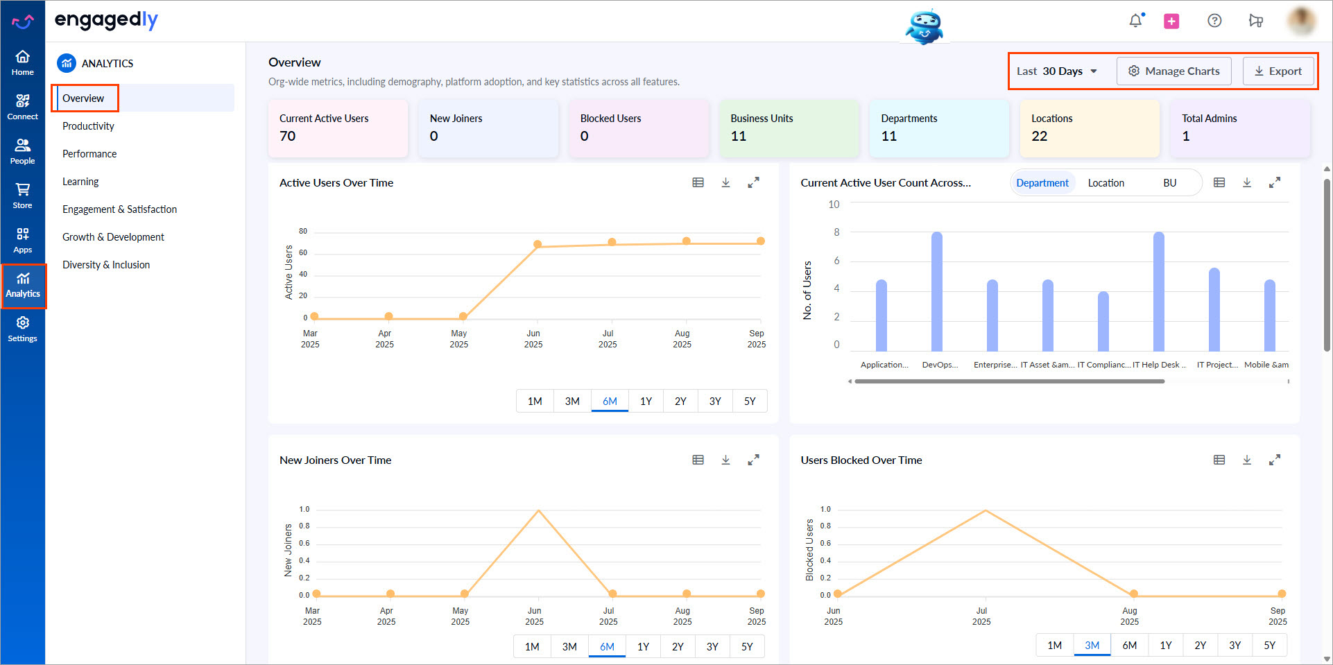Click the notifications bell icon
This screenshot has width=1333, height=665.
point(1135,21)
